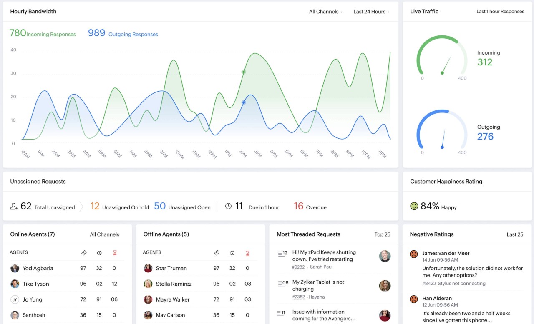This screenshot has height=324, width=534.
Task: Click the smiley icon beside 84% Happy
Action: [413, 206]
